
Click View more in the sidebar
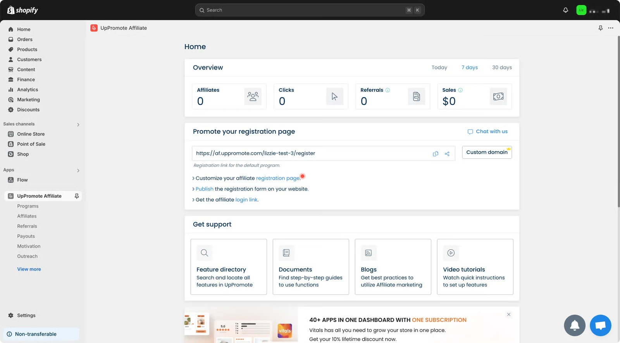pos(29,269)
